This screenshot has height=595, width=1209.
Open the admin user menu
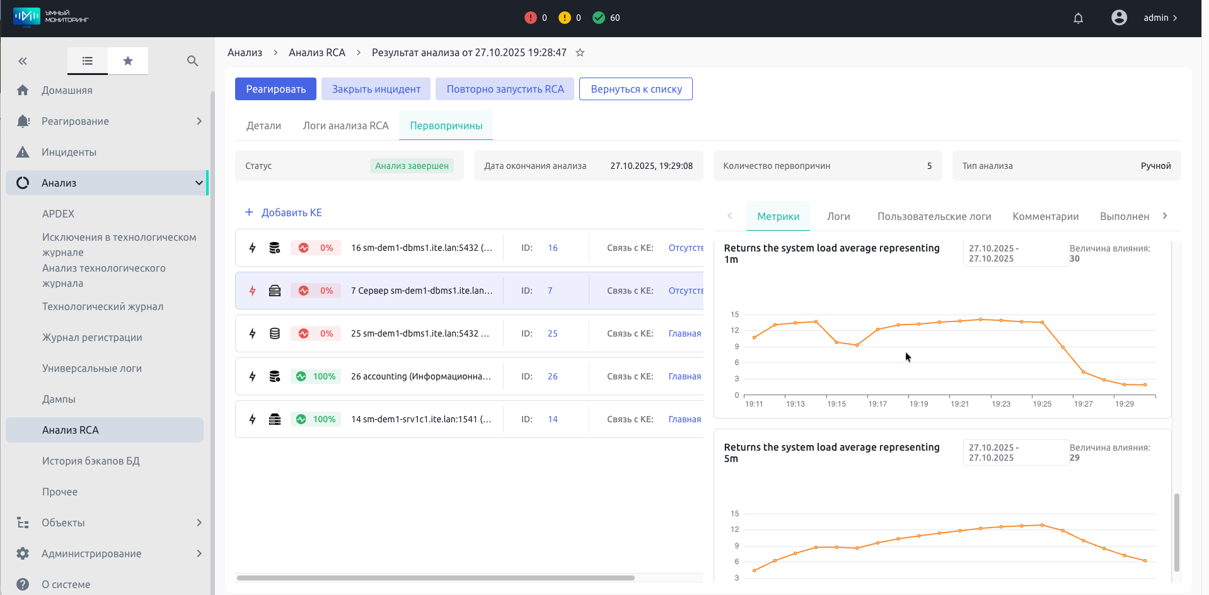coord(1159,18)
